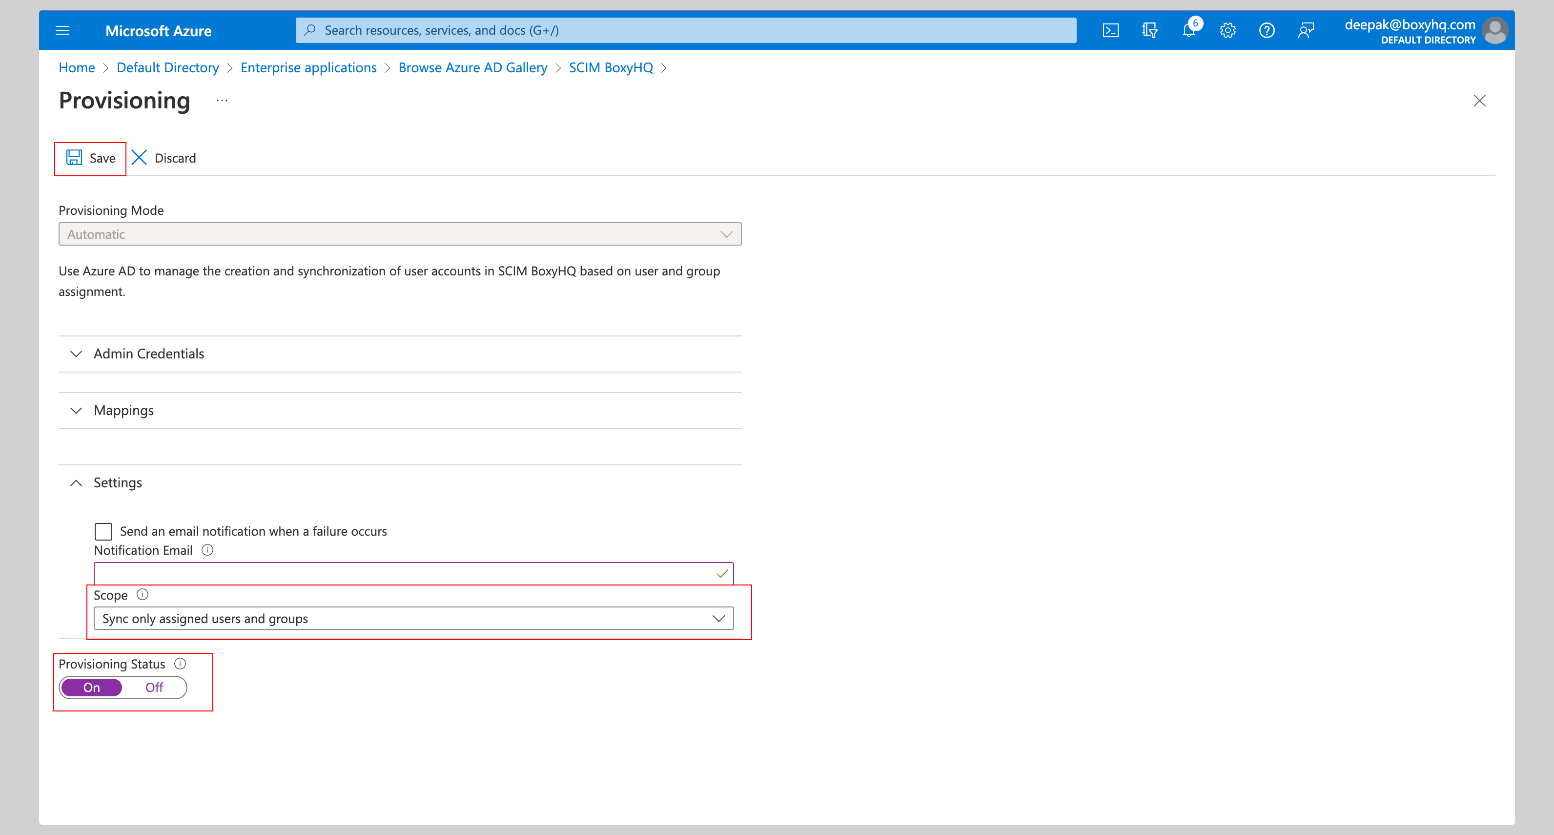Enable email notification when a failure occurs

tap(102, 531)
